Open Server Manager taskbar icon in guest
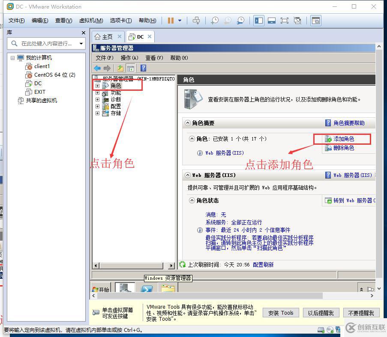 (x=125, y=287)
